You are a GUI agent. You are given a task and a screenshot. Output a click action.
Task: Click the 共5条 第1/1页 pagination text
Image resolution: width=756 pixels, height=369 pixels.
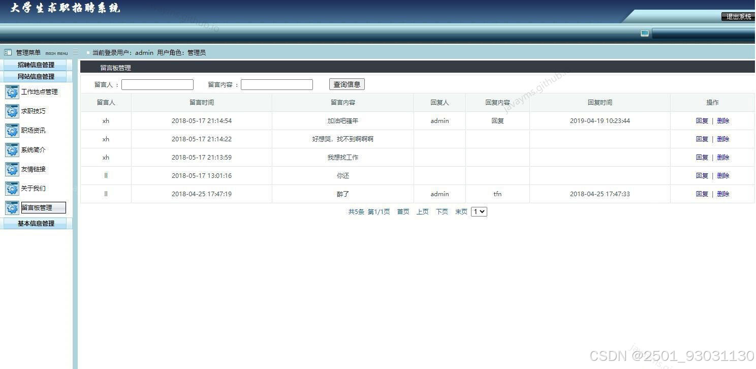click(x=369, y=212)
